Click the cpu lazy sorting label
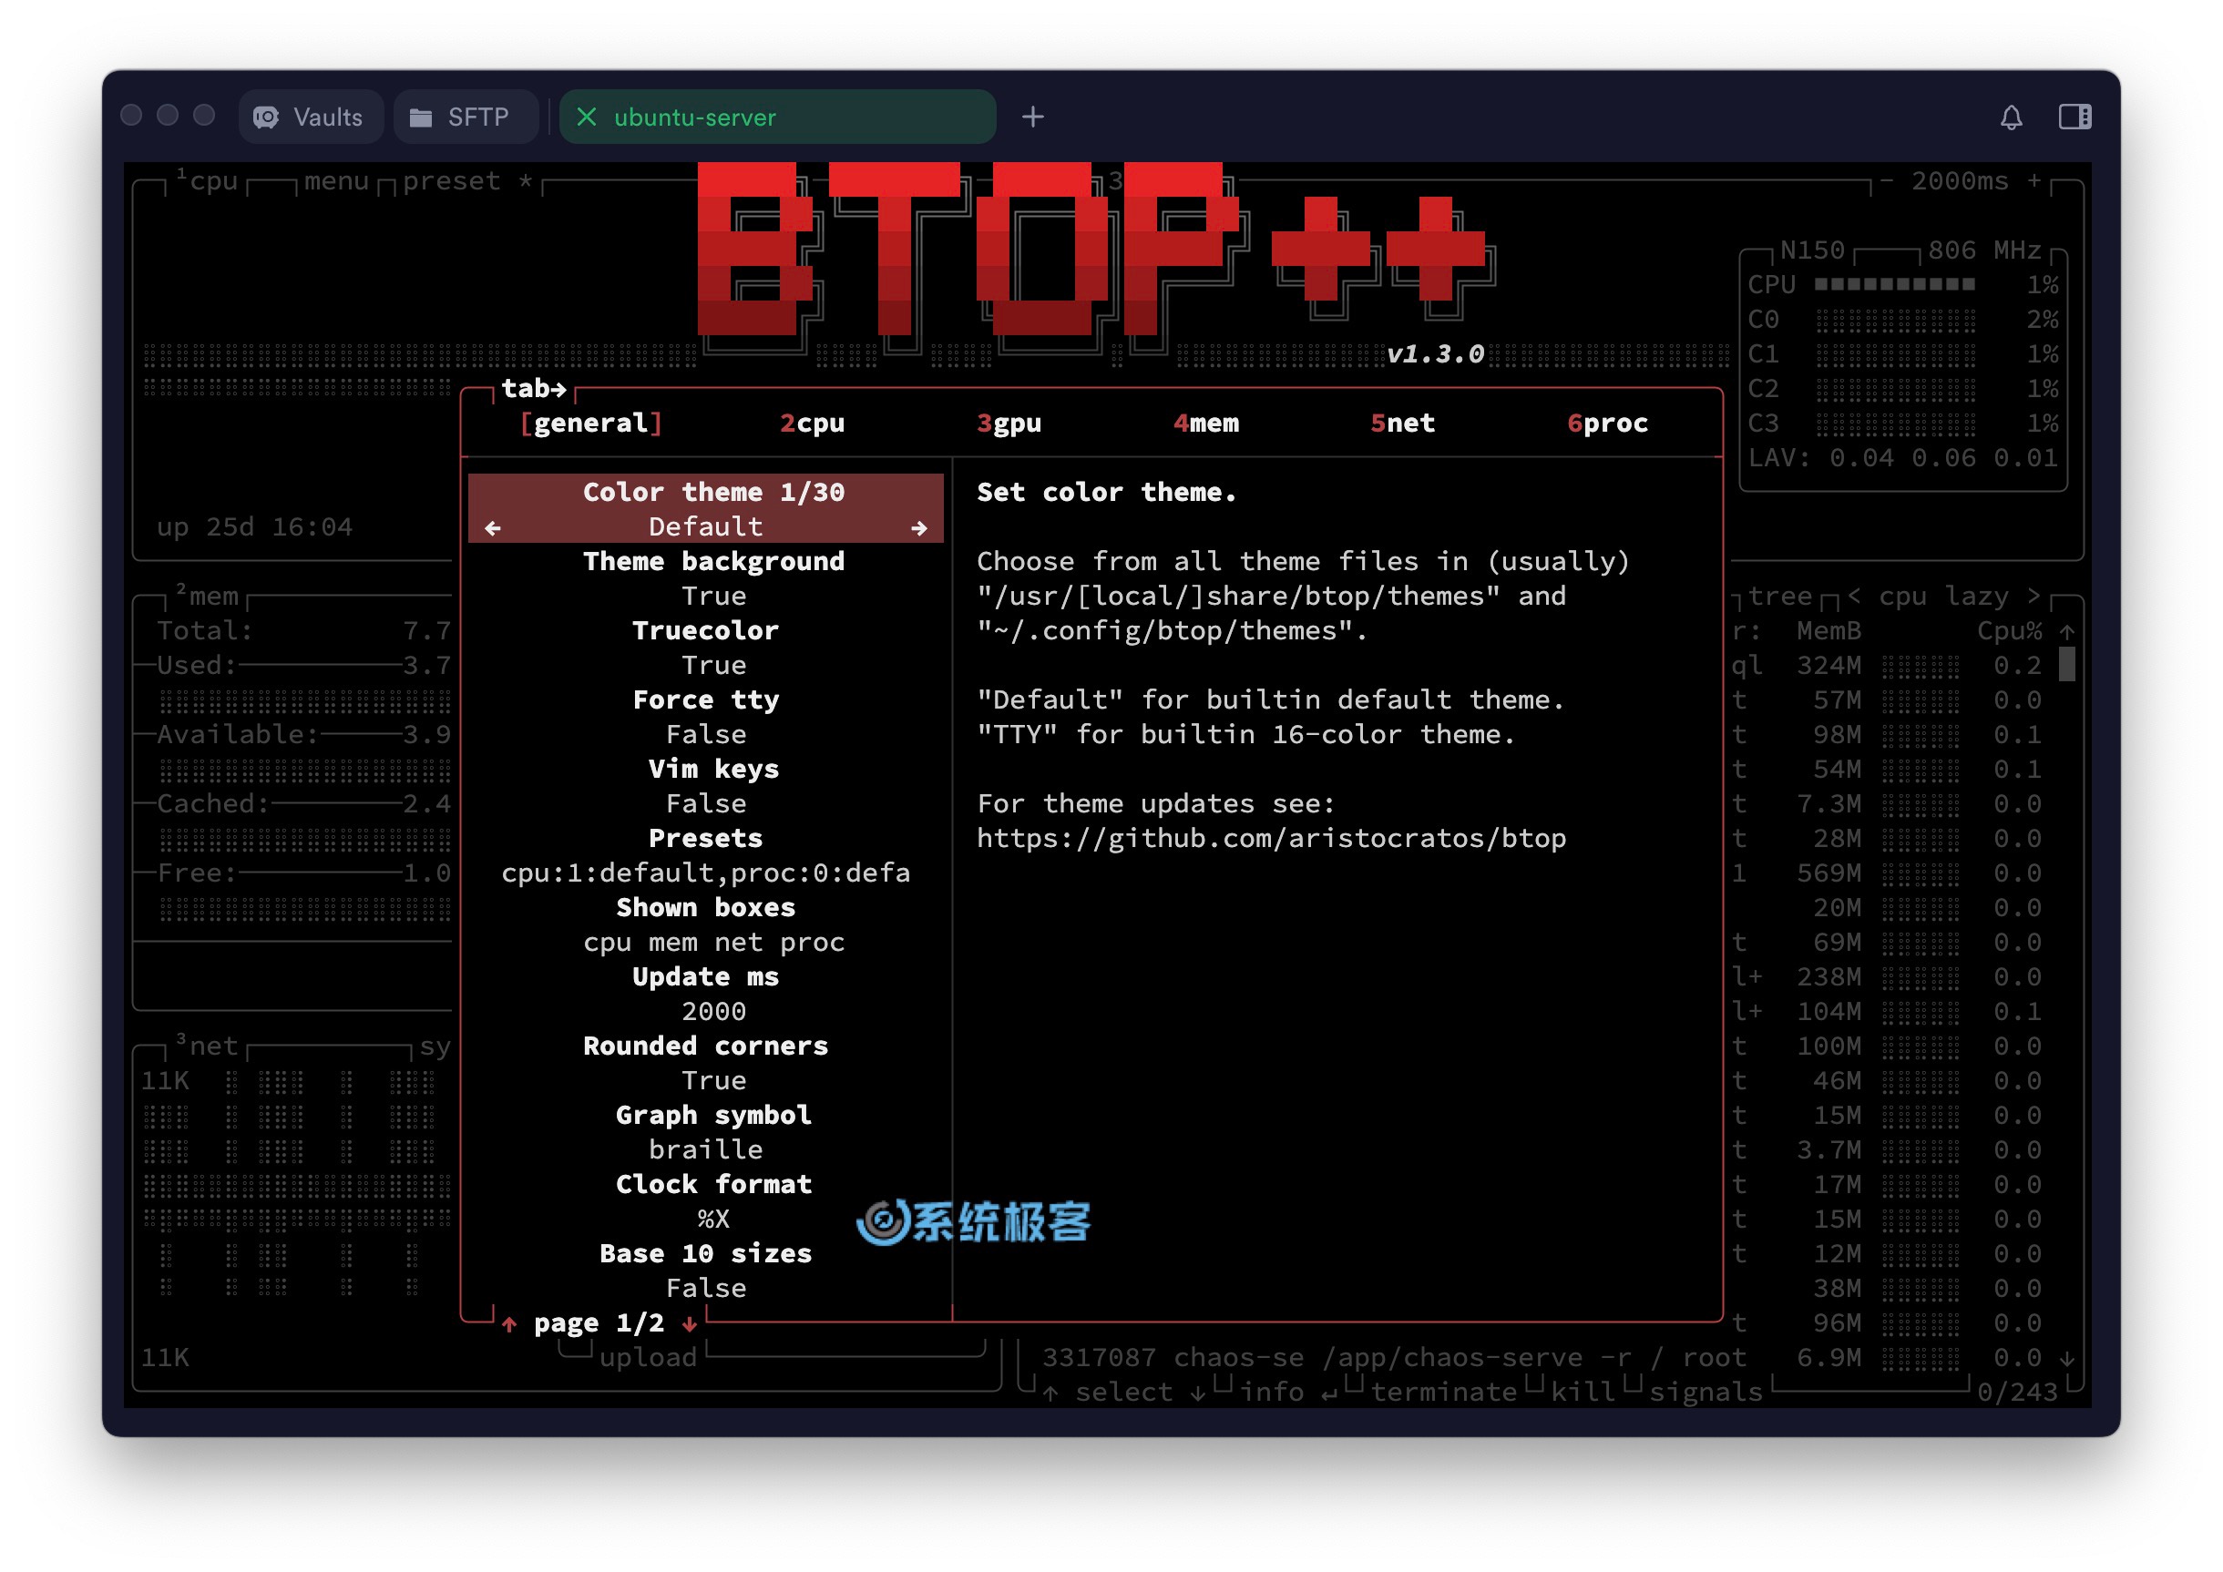The image size is (2223, 1572). (x=1943, y=597)
